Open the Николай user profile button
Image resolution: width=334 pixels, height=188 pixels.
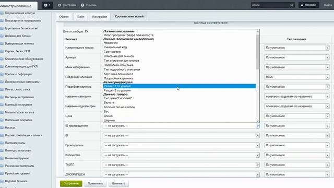(x=308, y=5)
